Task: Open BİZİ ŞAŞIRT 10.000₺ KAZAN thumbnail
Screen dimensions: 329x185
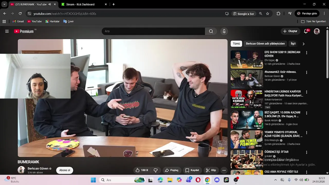Action: tap(247, 120)
